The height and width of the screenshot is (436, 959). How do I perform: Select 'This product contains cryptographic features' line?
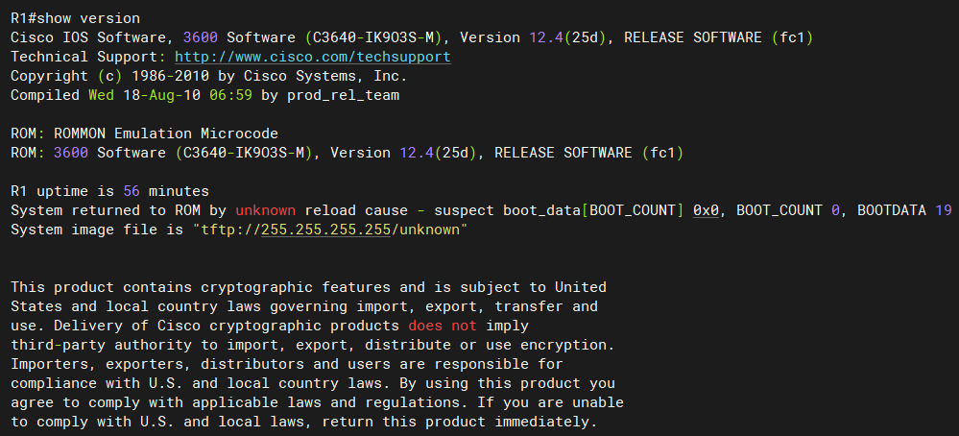pos(308,287)
